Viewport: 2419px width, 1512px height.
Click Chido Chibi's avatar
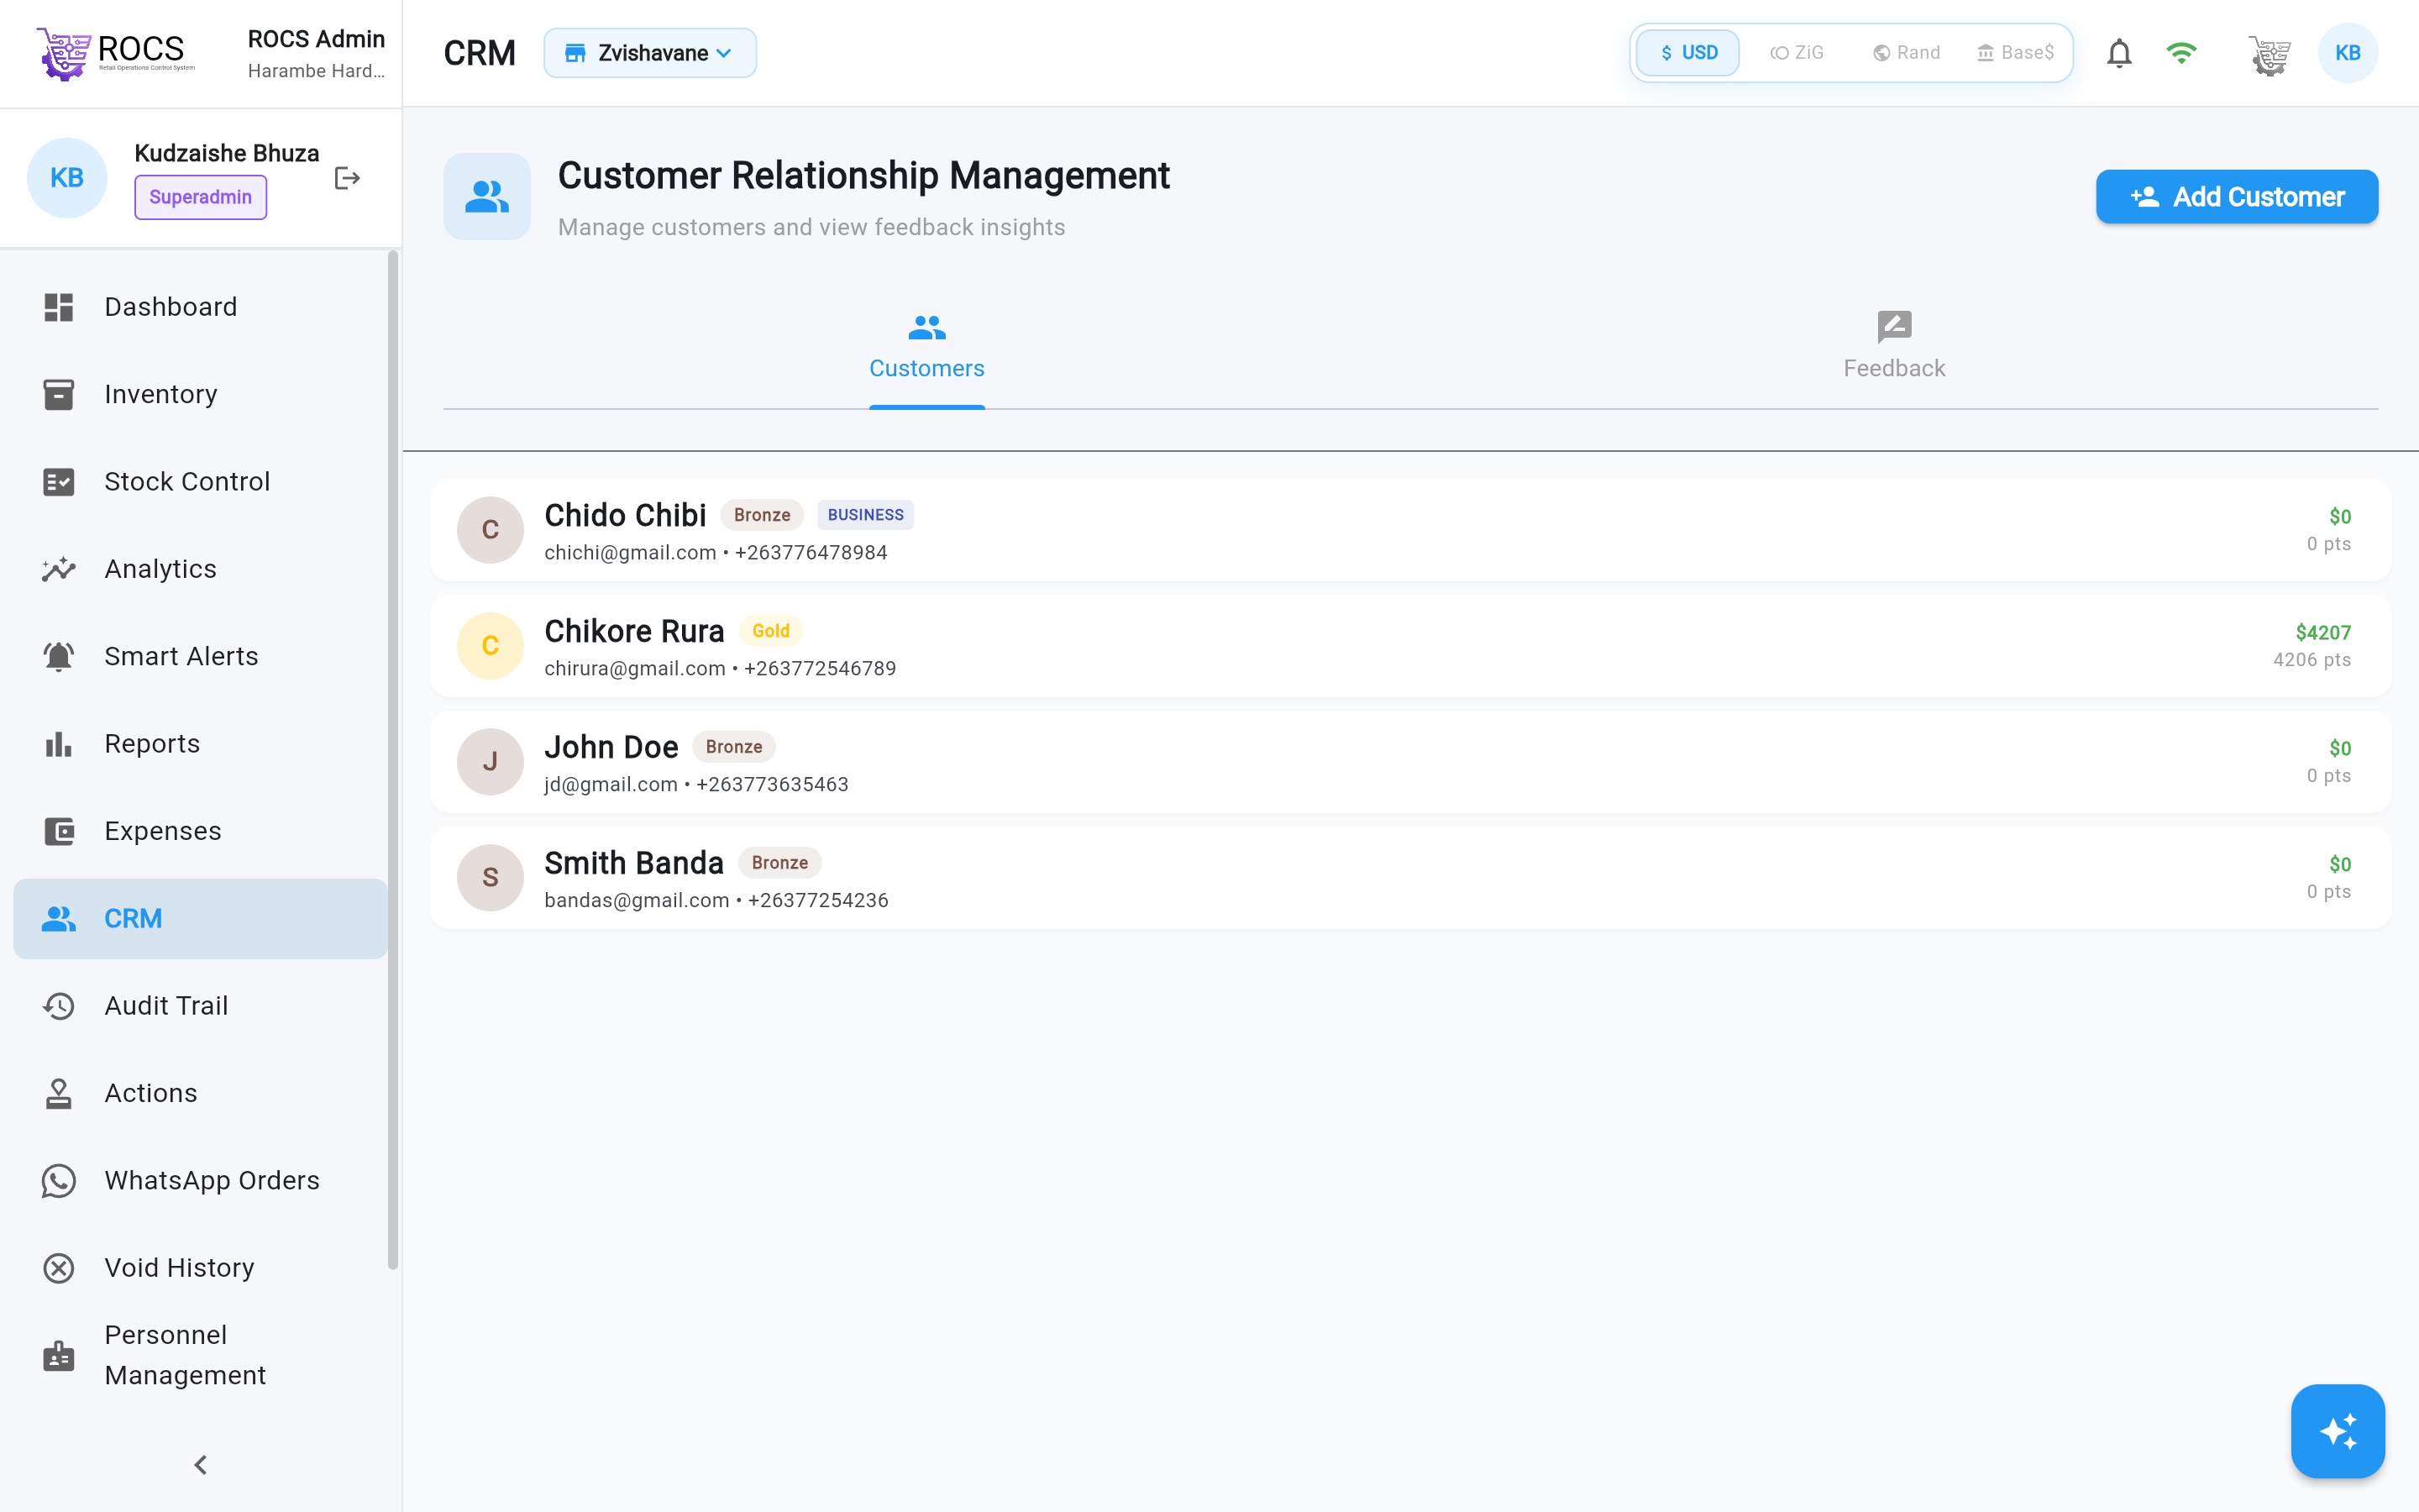(490, 530)
